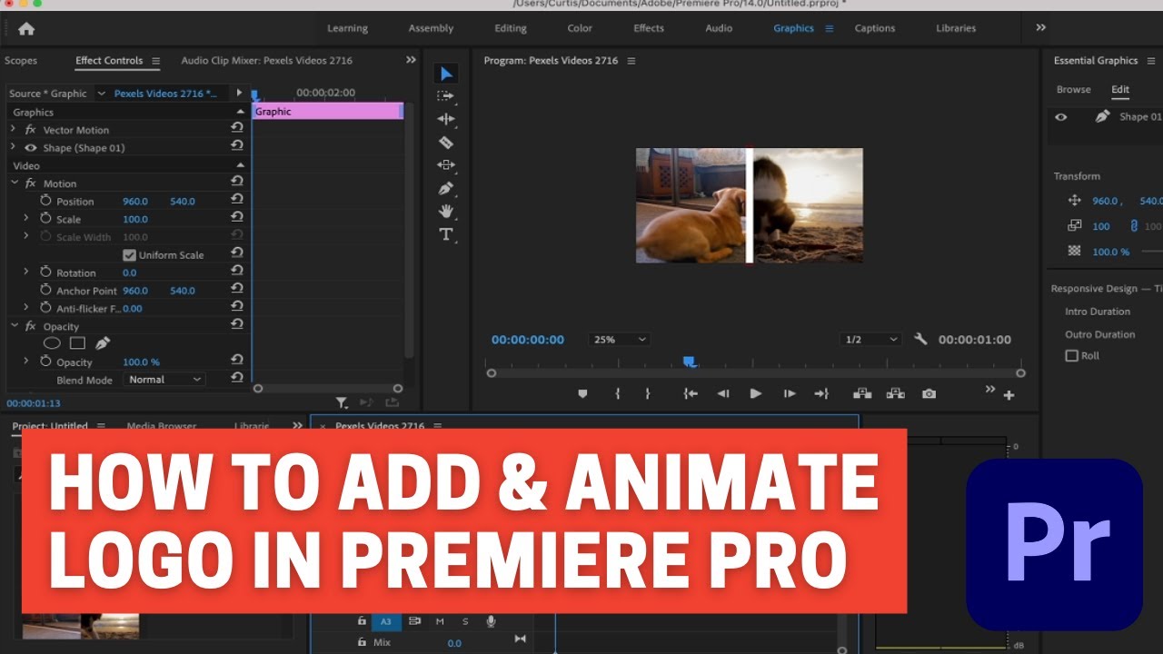Click the voice-over record microphone on A3

pos(491,621)
